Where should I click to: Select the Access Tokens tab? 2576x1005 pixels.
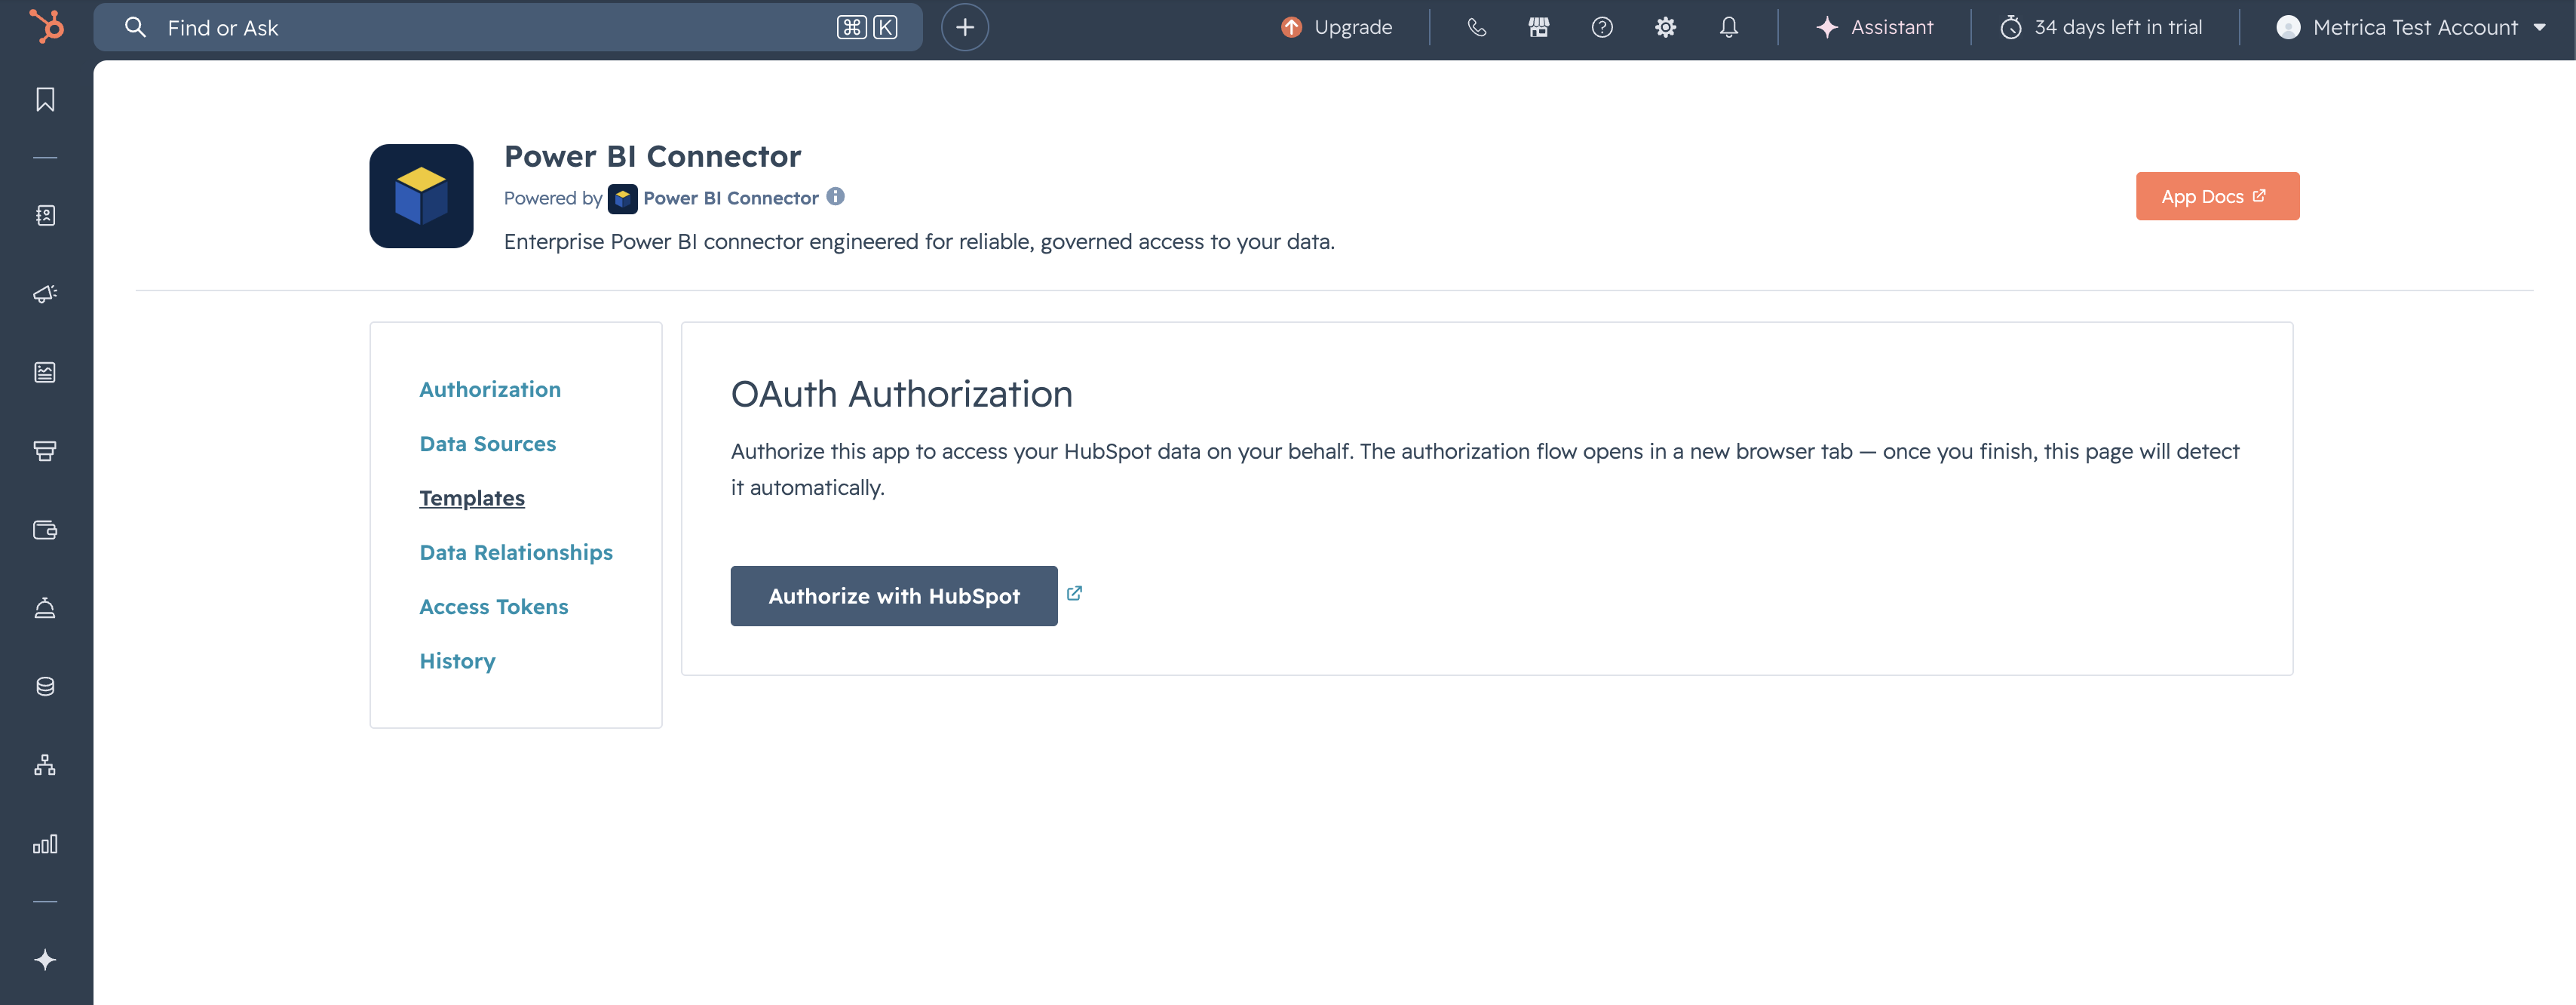[x=493, y=607]
